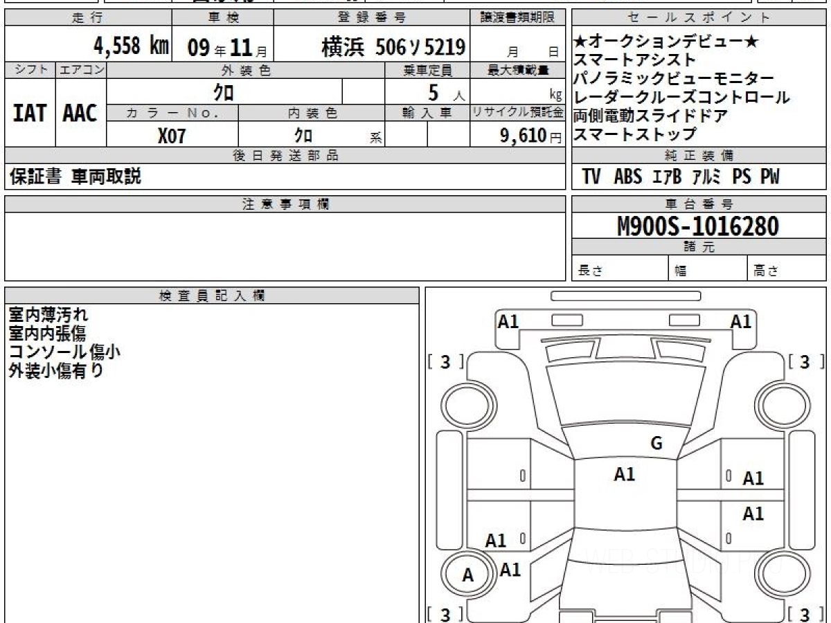Click the 乗車定員 header
The image size is (831, 623).
427,70
